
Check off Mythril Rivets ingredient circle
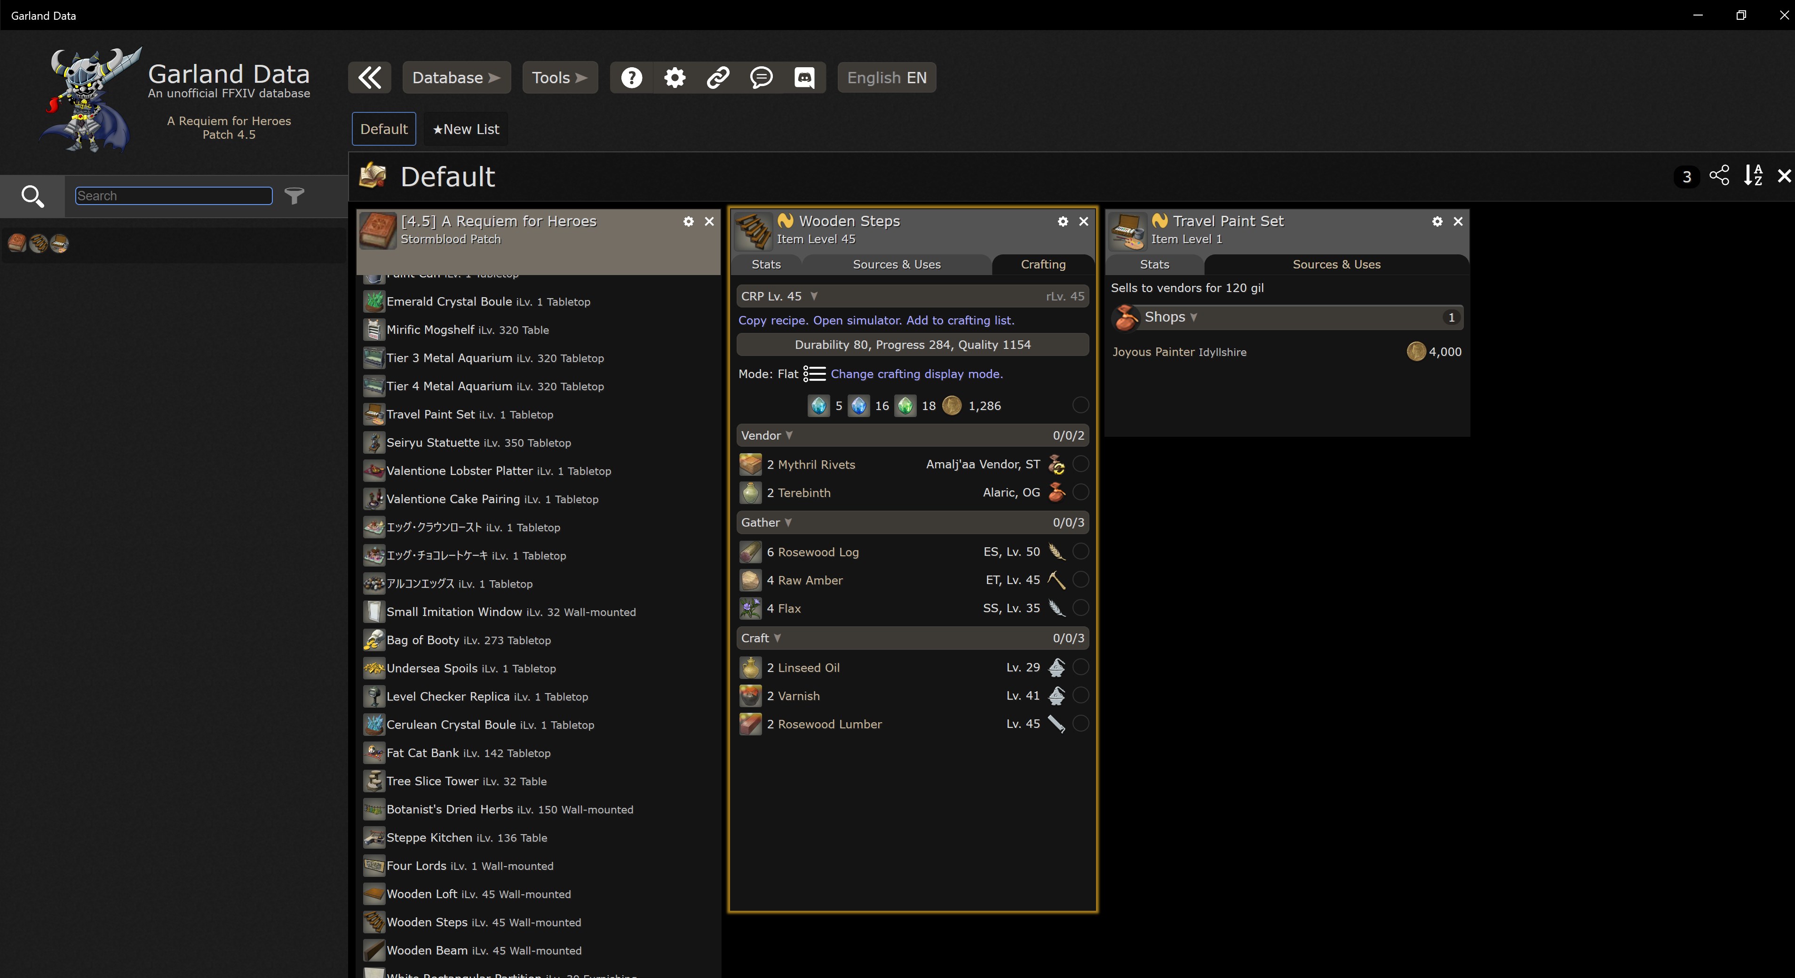1080,464
